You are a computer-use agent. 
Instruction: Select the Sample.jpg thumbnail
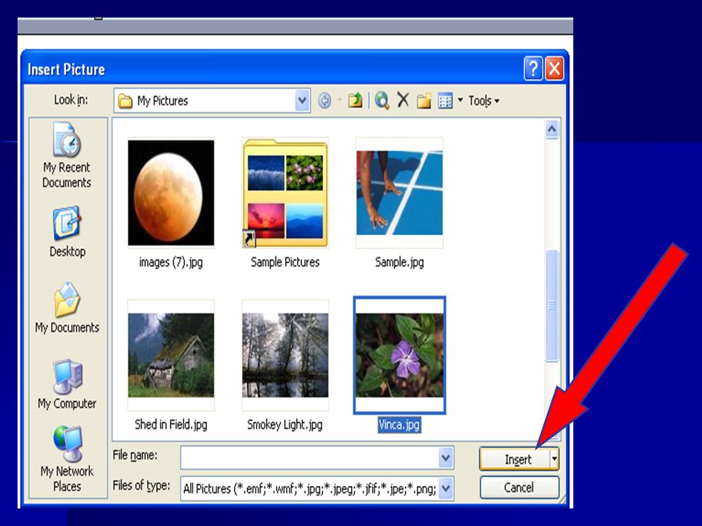(399, 193)
